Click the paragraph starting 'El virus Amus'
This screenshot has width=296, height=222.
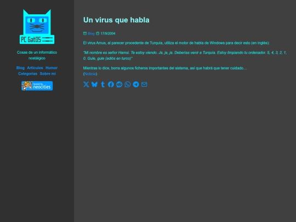coord(177,43)
